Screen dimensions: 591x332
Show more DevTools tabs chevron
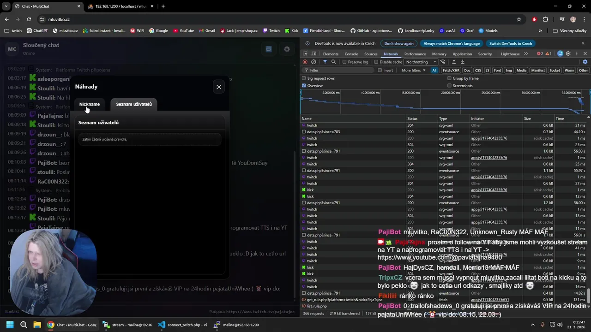point(526,54)
